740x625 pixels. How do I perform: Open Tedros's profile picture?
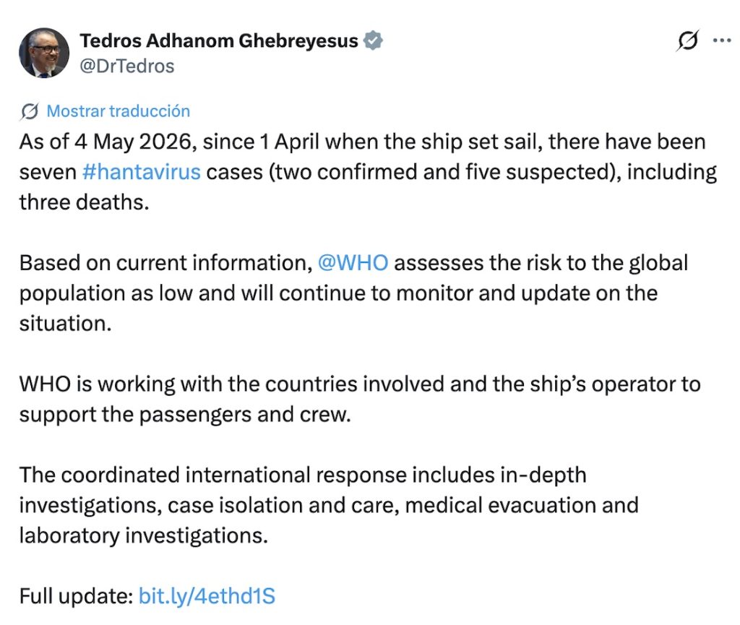[x=44, y=53]
